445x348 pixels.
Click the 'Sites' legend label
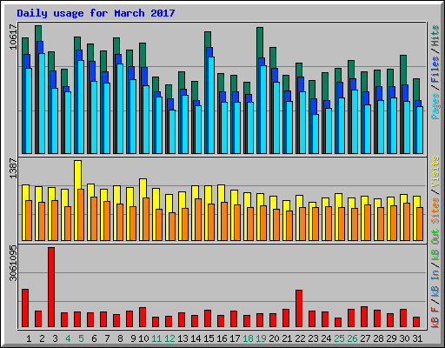point(435,210)
